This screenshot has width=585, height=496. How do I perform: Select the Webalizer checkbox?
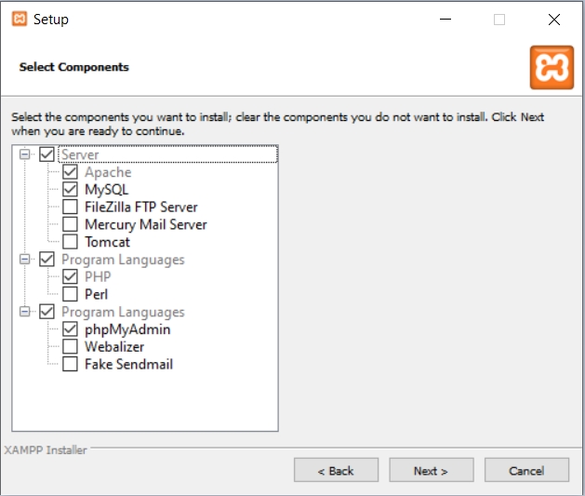coord(70,346)
